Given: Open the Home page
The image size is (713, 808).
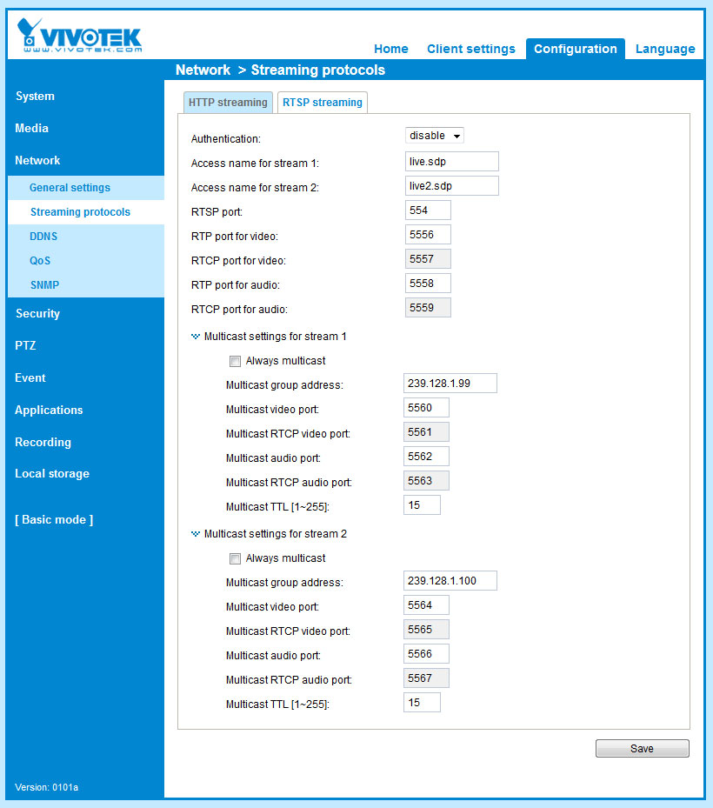Looking at the screenshot, I should pos(391,49).
